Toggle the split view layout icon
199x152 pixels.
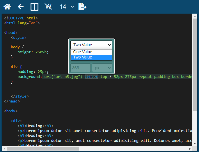pos(34,7)
